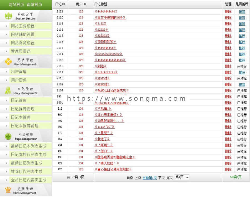Click the Page Management green plus icon

point(8,136)
